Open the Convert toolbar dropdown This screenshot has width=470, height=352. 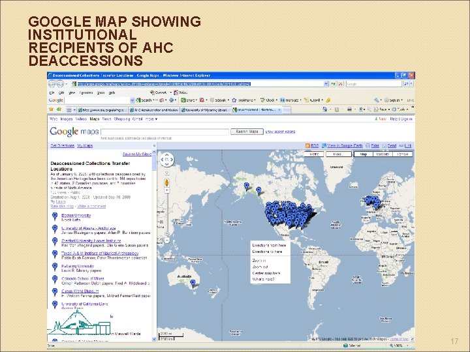[170, 93]
